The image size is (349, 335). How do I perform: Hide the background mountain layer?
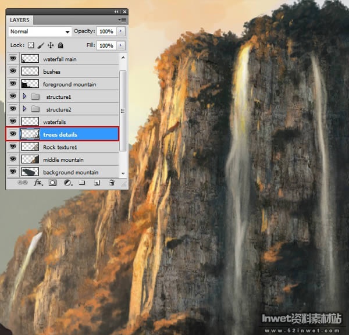(13, 172)
